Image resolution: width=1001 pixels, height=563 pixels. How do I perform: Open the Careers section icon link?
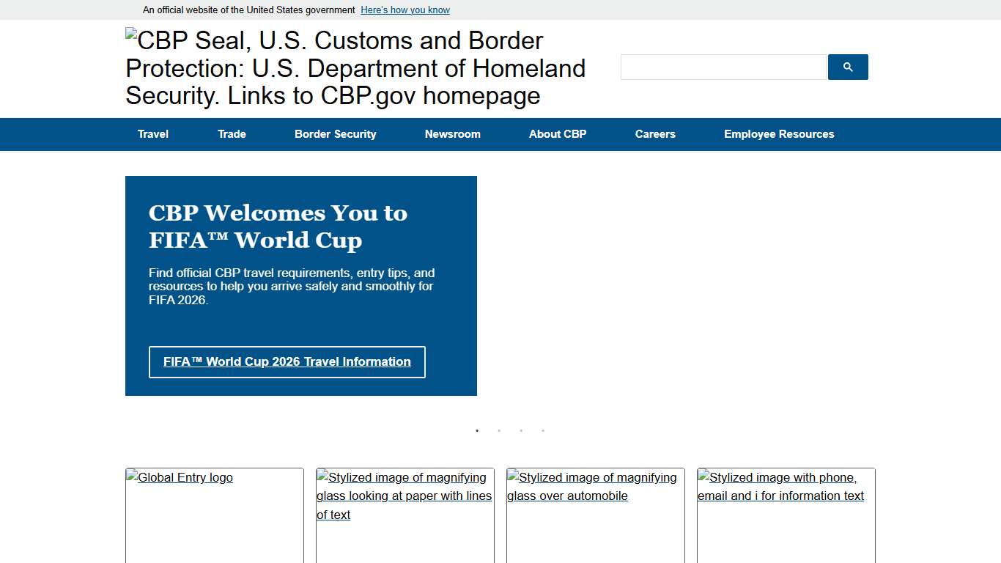pyautogui.click(x=655, y=134)
